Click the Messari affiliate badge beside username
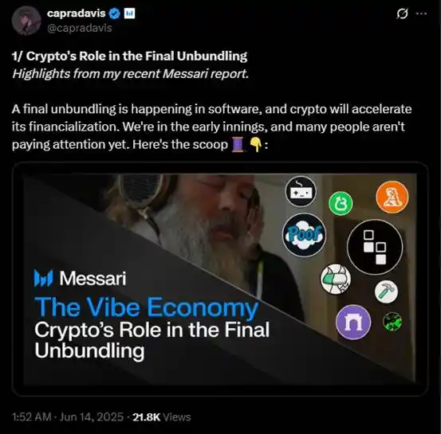Image resolution: width=441 pixels, height=434 pixels. [x=129, y=14]
